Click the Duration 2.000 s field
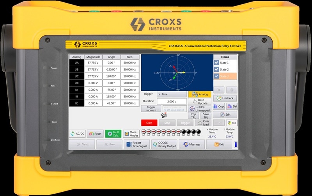This screenshot has width=312, height=196. 172,101
